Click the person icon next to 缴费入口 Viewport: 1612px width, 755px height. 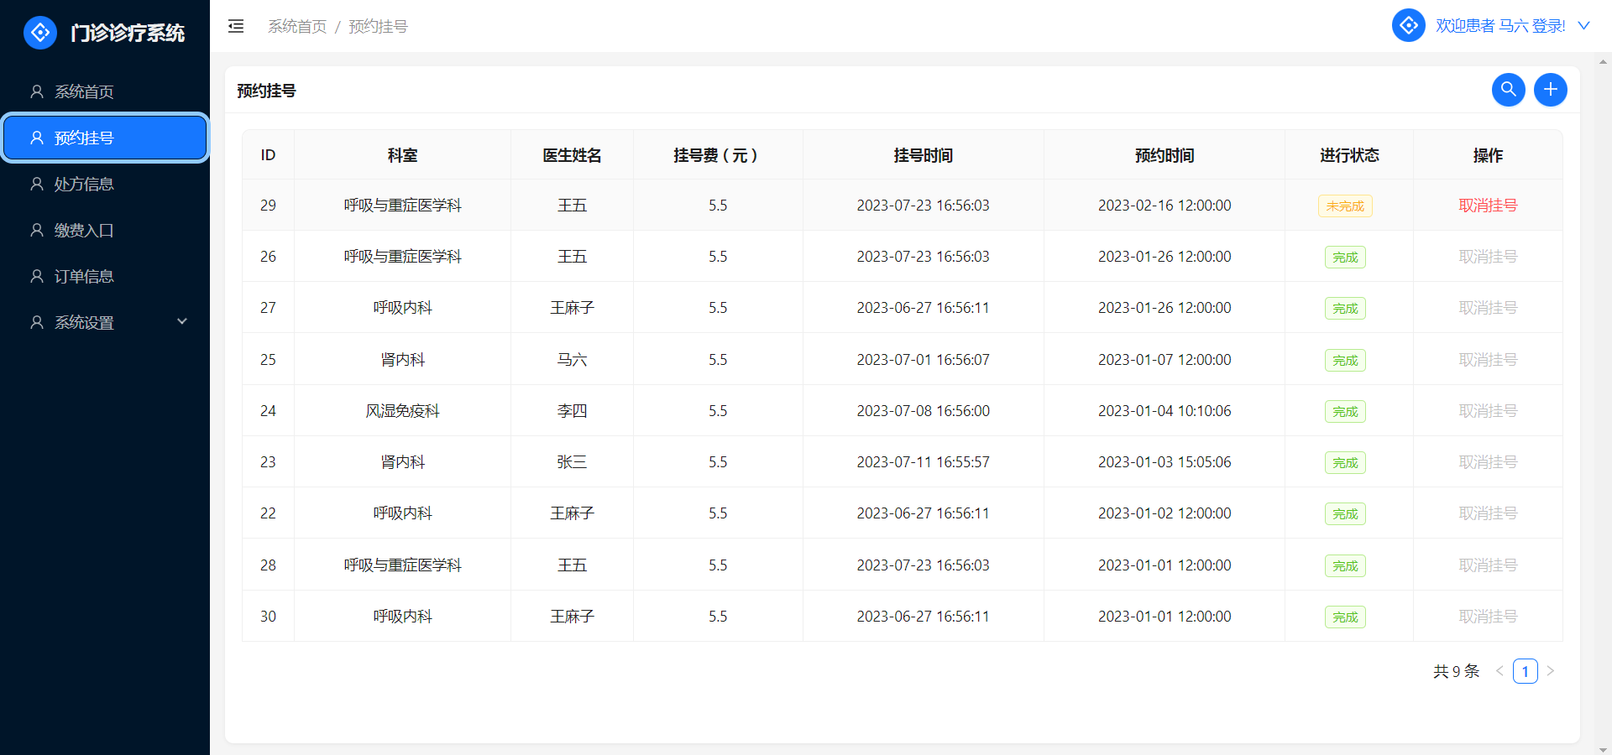coord(37,230)
